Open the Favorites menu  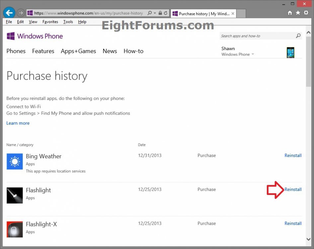[x=50, y=22]
